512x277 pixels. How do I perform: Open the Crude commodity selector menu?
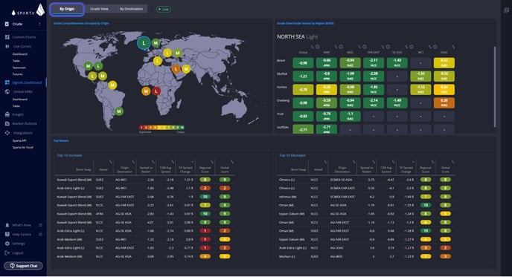click(x=39, y=24)
